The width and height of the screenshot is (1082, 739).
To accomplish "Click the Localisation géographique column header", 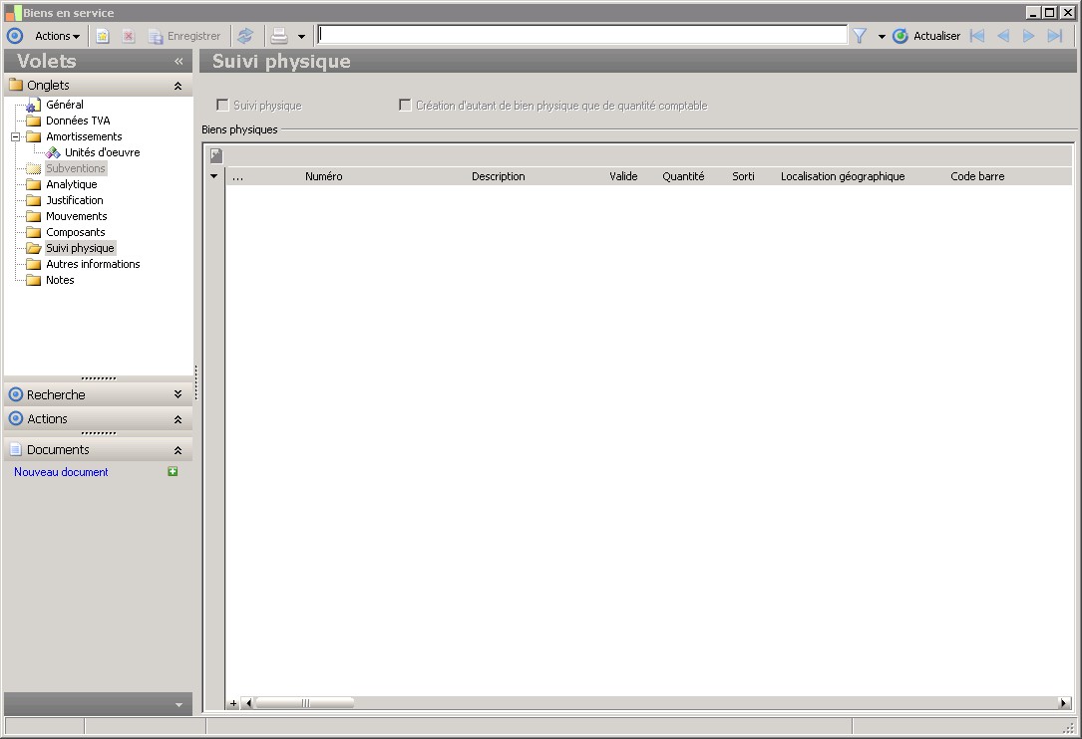I will 843,176.
